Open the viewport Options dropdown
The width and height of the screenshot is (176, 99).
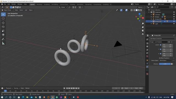[141, 7]
